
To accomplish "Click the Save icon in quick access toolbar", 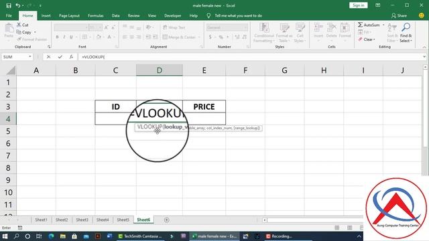I will click(9, 5).
